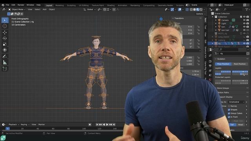Click frame 1 marker on timeline

point(7,128)
